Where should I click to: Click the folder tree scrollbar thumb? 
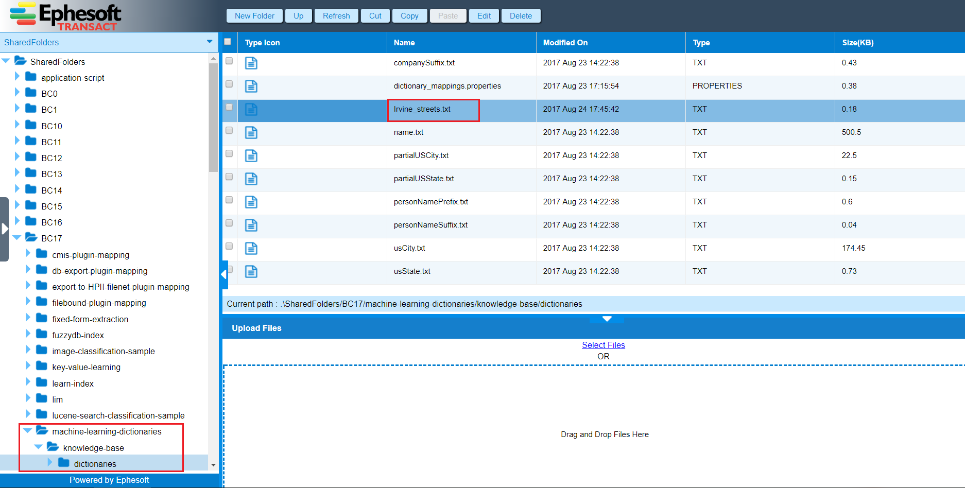tap(213, 117)
